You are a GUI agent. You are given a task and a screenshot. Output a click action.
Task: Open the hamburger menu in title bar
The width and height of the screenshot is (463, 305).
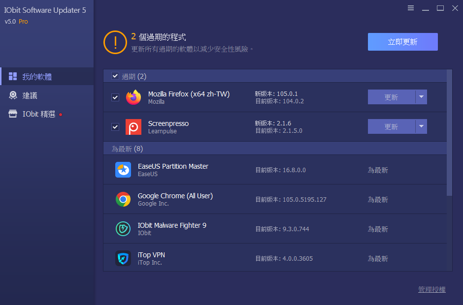(x=411, y=8)
